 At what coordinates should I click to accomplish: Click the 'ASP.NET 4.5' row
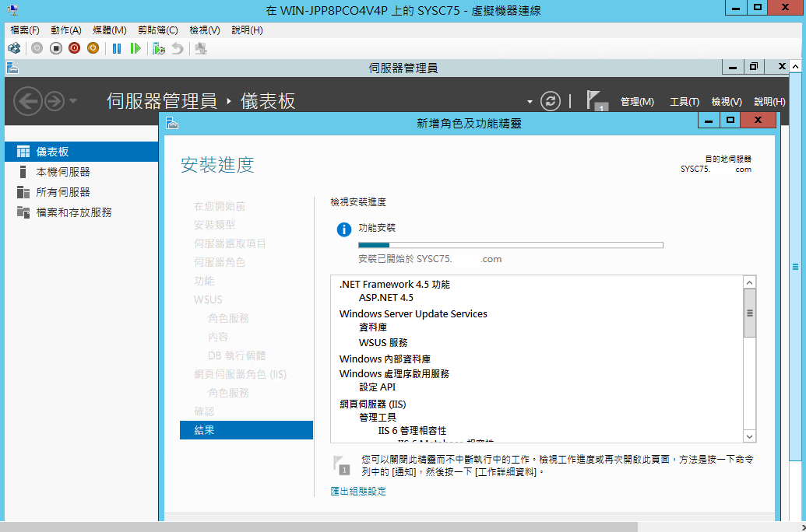(x=386, y=298)
